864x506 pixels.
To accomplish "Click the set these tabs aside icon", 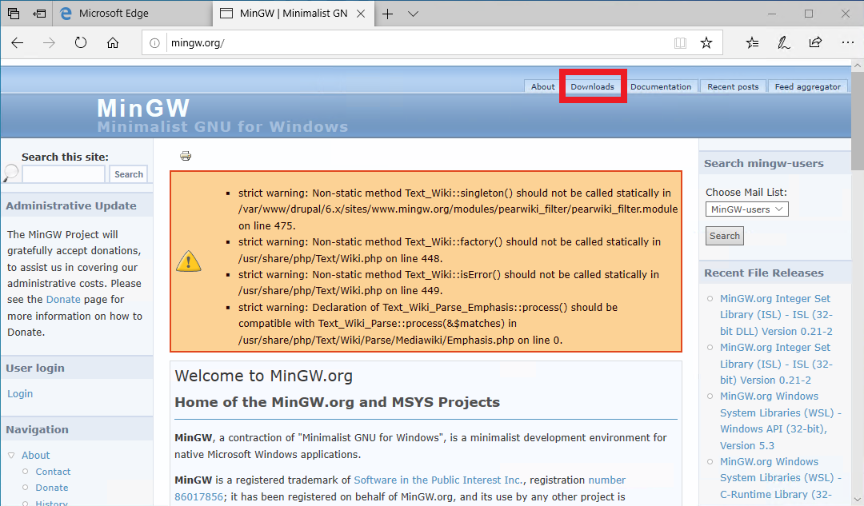I will tap(40, 14).
